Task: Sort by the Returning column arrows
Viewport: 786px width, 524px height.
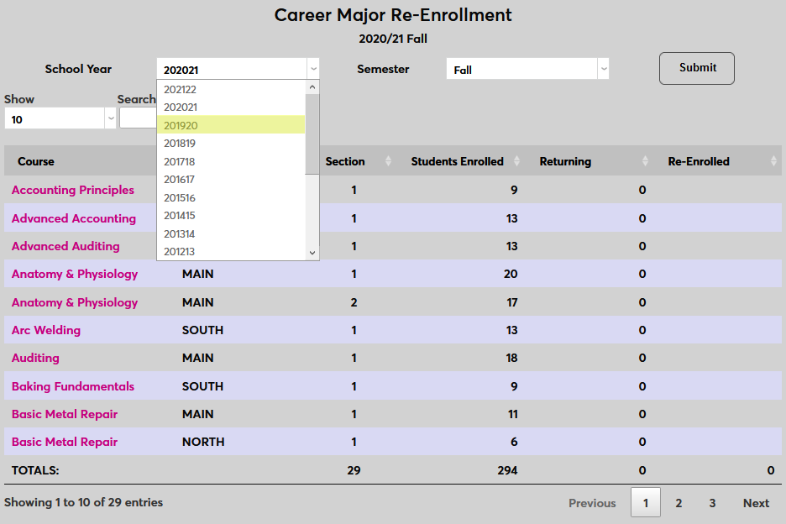Action: 645,161
